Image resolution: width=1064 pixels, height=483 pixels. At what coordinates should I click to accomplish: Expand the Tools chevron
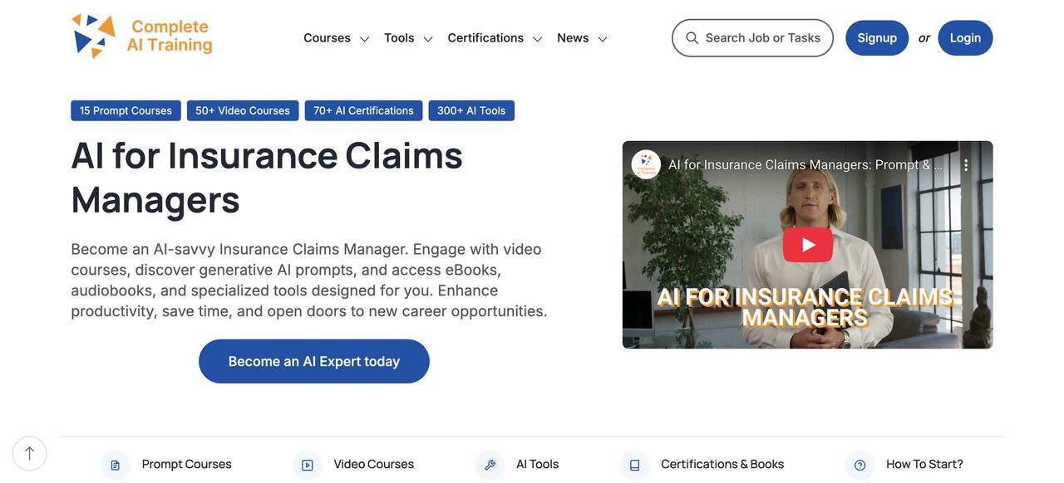point(428,39)
